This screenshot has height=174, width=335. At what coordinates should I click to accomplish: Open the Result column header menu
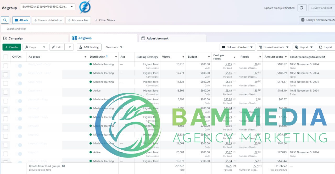(260, 57)
